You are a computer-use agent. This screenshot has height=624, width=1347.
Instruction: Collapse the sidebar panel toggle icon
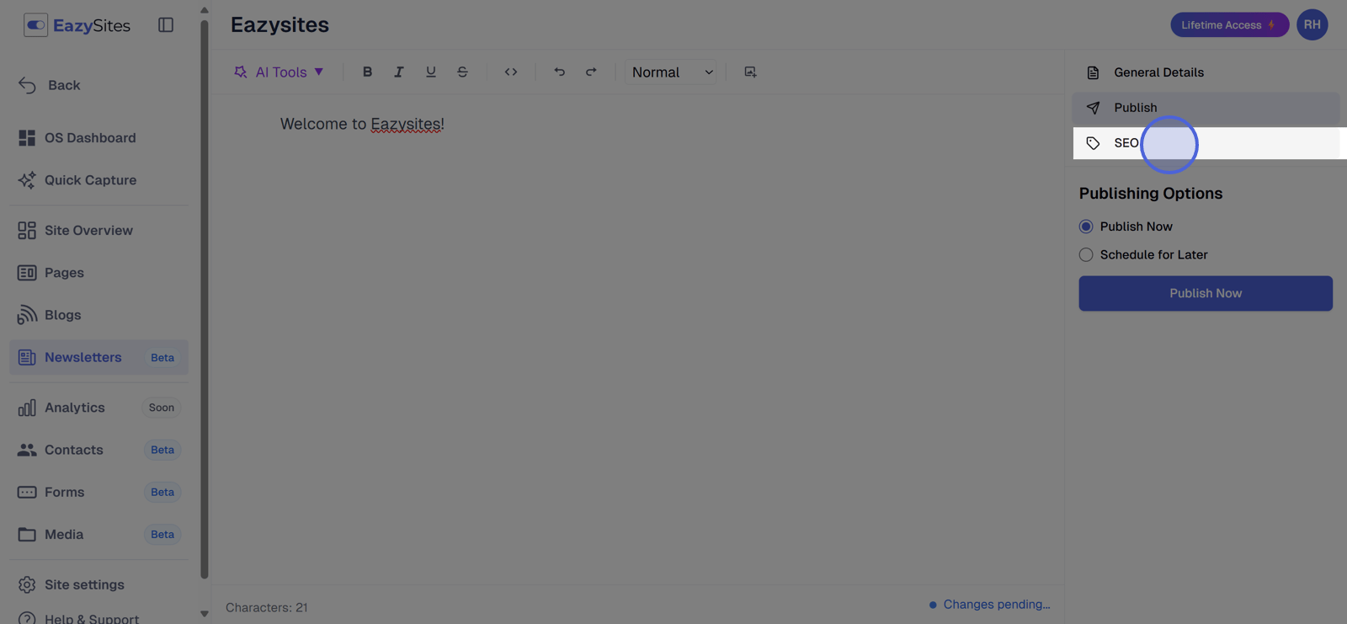pos(166,25)
